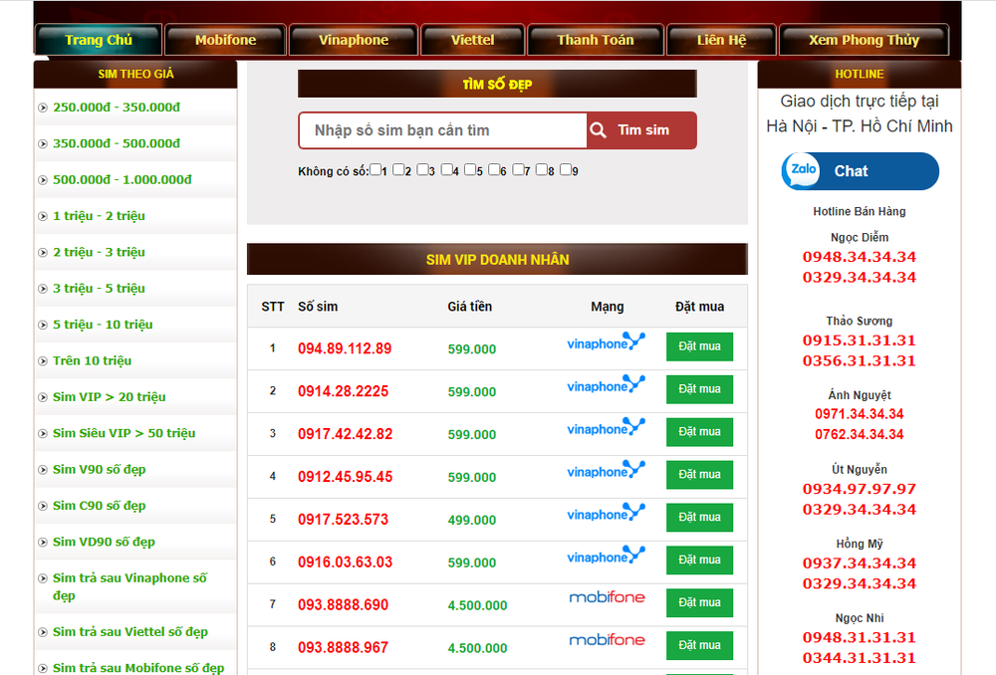The width and height of the screenshot is (996, 675).
Task: Click the magnifier icon in Tìm sim button
Action: (598, 130)
